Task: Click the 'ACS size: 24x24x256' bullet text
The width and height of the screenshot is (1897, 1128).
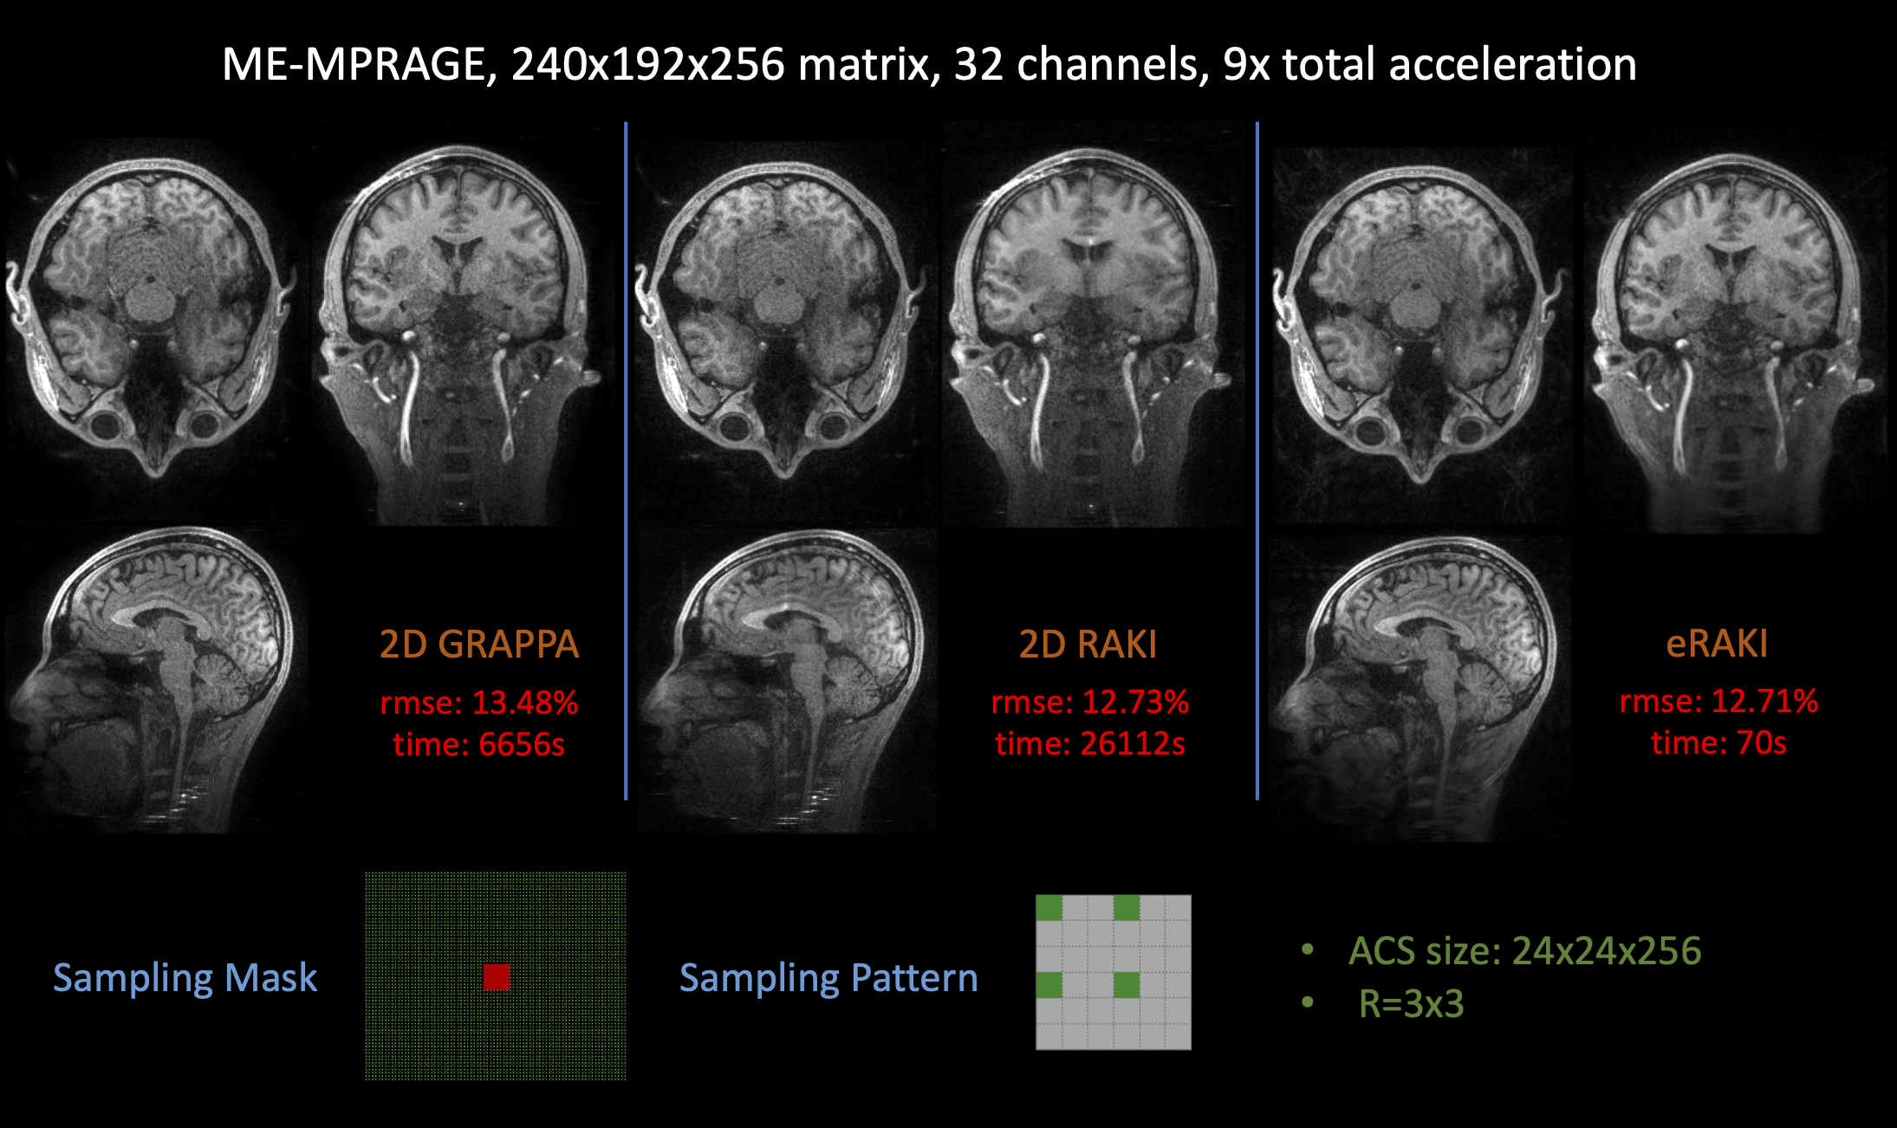Action: (1524, 950)
